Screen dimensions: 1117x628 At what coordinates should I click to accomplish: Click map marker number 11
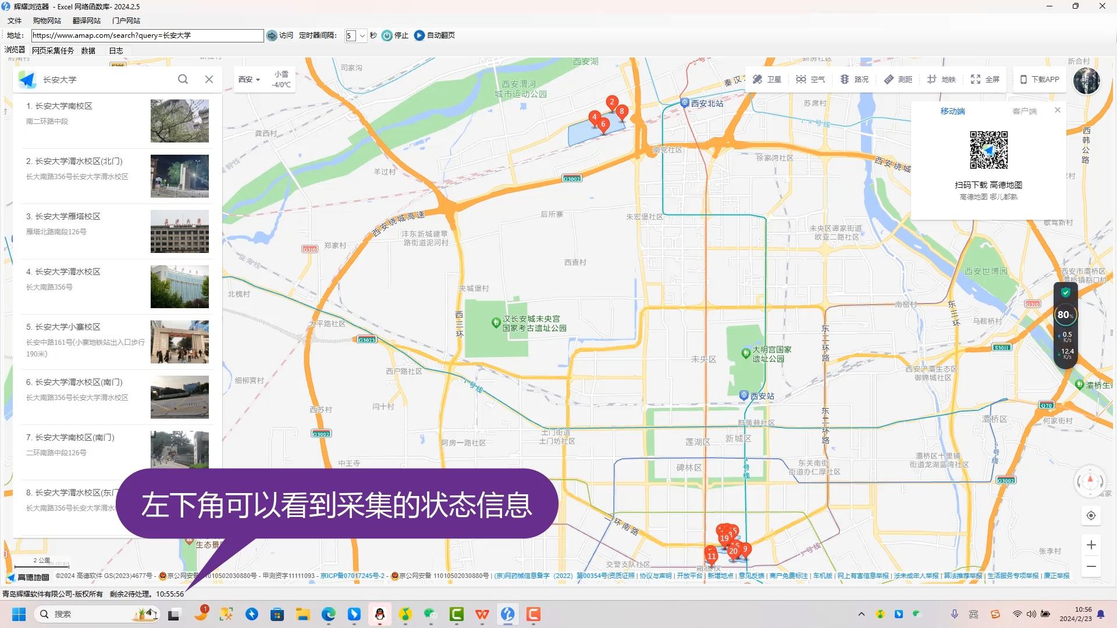[711, 557]
